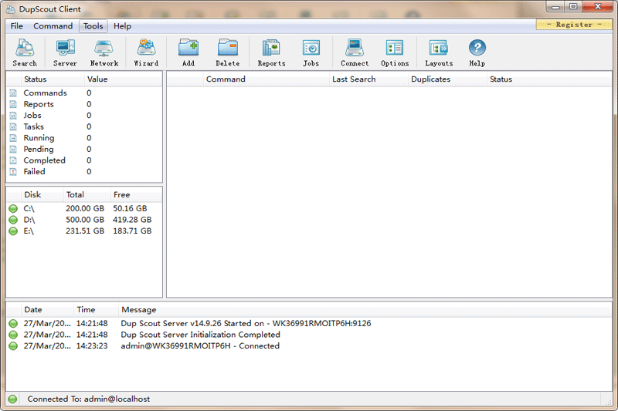Click the Register button

pyautogui.click(x=574, y=25)
